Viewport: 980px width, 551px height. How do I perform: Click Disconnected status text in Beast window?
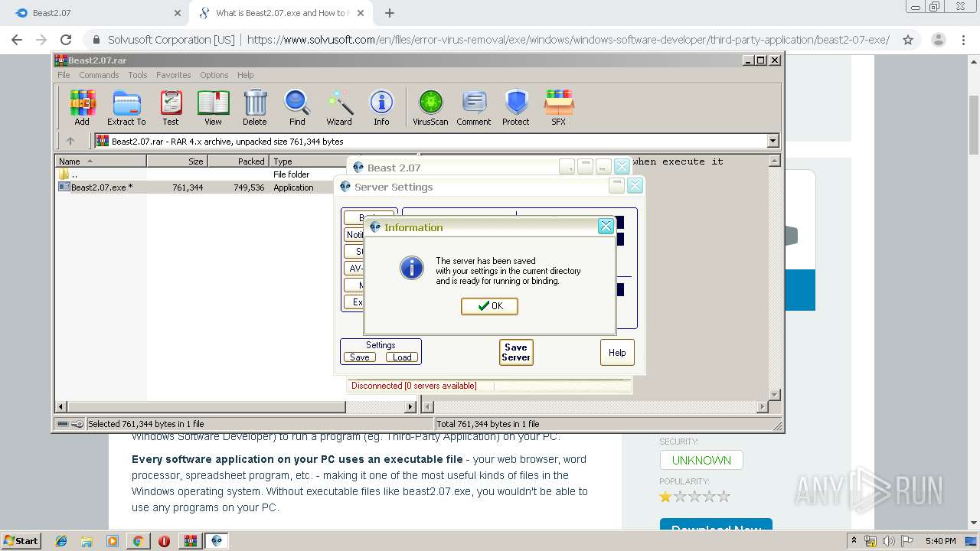(x=413, y=386)
